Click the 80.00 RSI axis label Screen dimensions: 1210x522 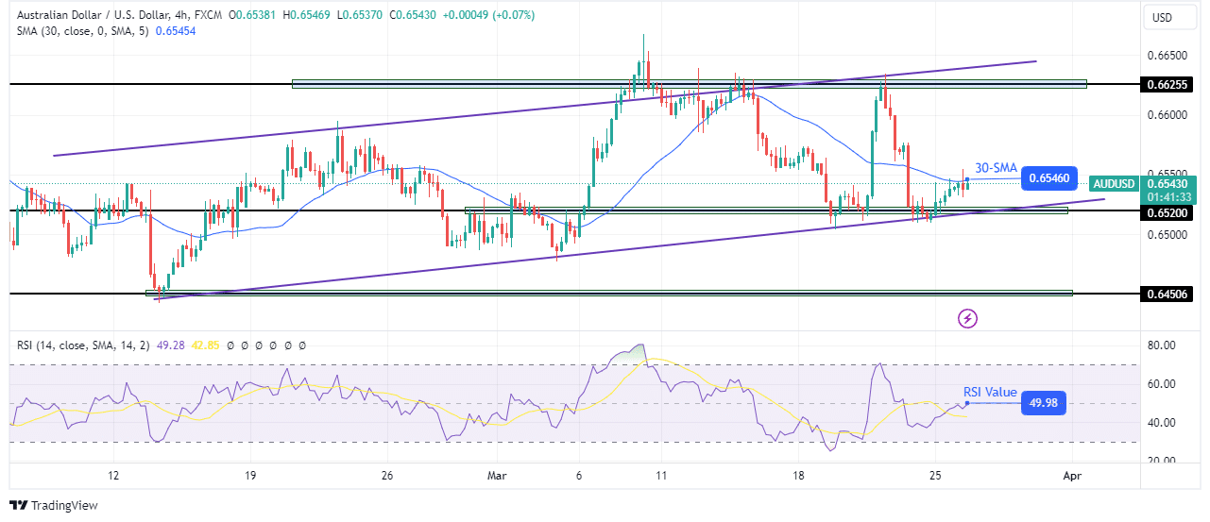(1161, 345)
